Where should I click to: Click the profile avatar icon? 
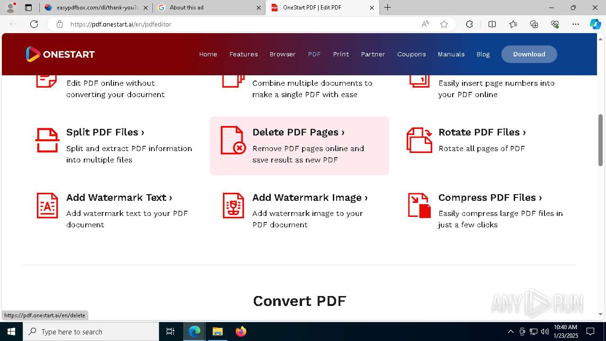coord(10,8)
